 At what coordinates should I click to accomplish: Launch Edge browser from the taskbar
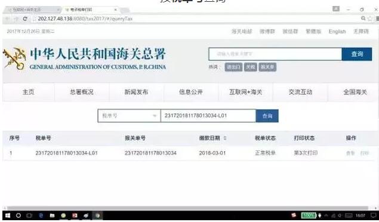41,215
